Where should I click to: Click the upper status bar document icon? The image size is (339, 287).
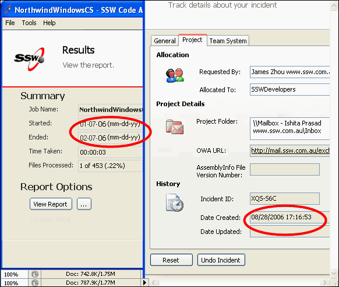34,274
